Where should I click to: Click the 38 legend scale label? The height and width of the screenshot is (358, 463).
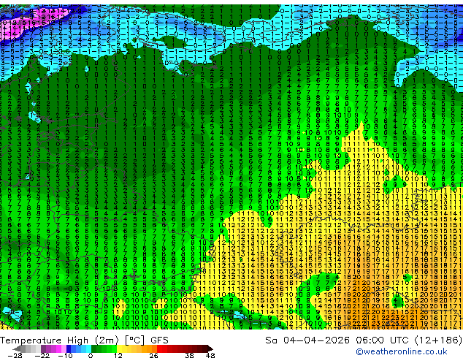(189, 355)
